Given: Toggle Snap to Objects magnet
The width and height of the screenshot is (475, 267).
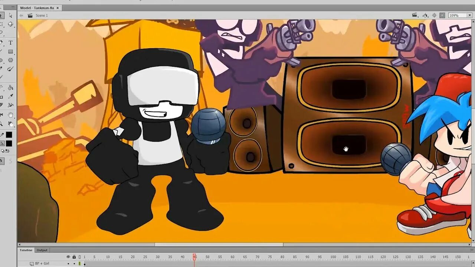Looking at the screenshot, I should click(x=1, y=161).
